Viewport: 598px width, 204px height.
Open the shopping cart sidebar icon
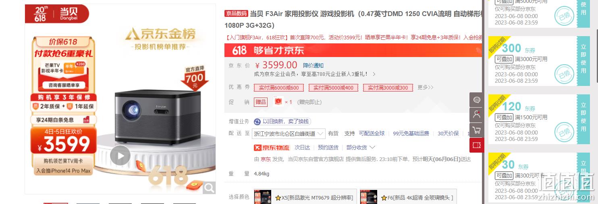click(477, 130)
